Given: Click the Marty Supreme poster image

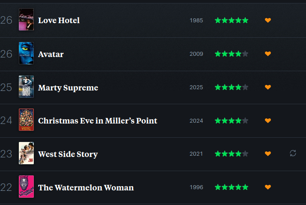Looking at the screenshot, I should coord(26,87).
